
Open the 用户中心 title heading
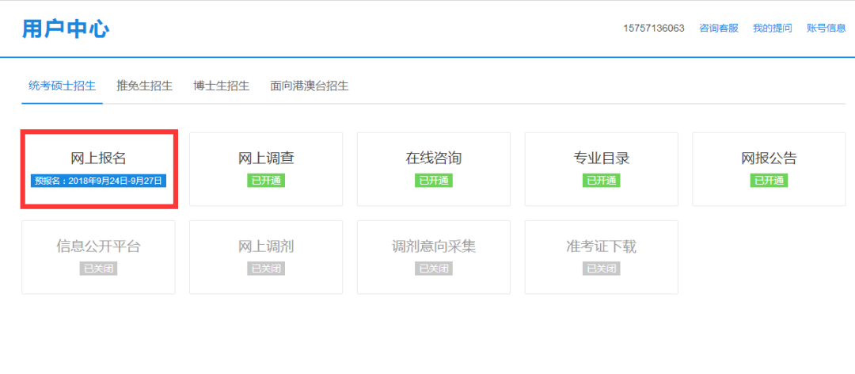pos(66,29)
